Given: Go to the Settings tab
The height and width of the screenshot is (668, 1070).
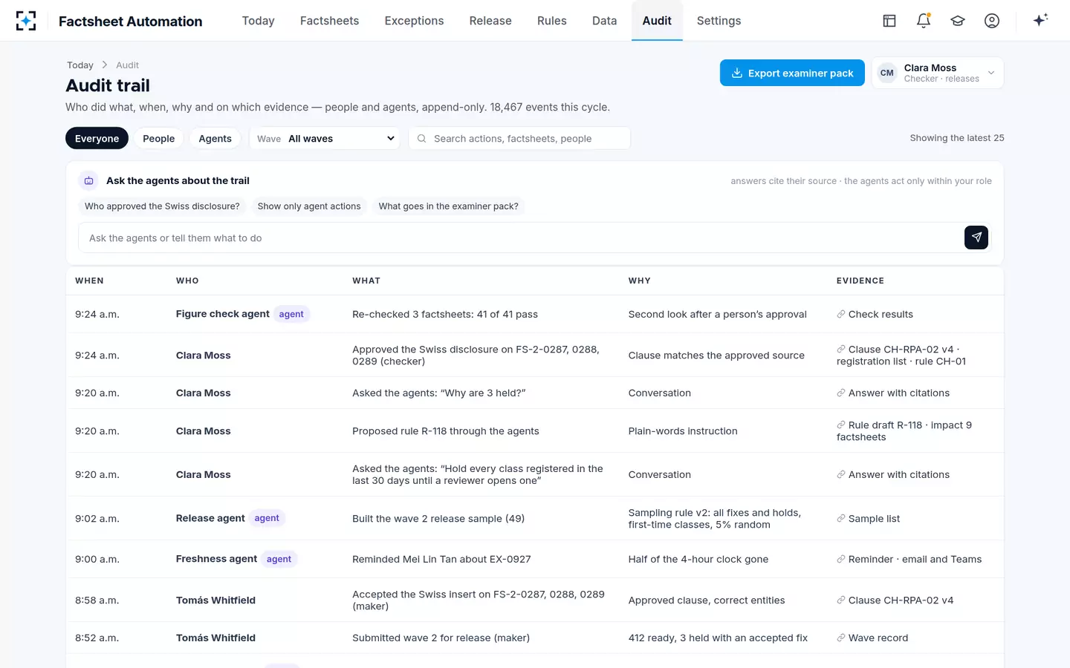Looking at the screenshot, I should (x=719, y=21).
